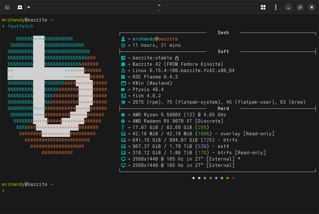
Task: Click the '53%' ext4 usage value
Action: click(202, 146)
